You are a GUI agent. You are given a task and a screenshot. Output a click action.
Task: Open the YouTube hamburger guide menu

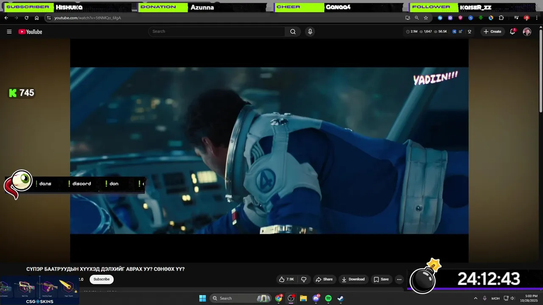(x=9, y=32)
